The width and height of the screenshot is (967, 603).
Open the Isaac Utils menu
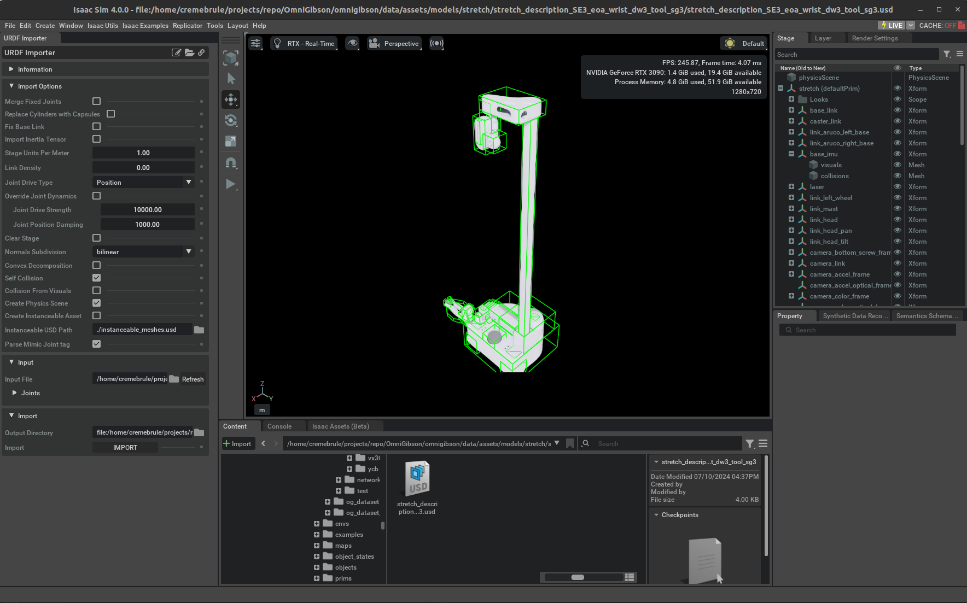point(103,25)
